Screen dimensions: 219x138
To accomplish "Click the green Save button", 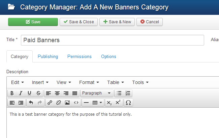I will click(x=33, y=22).
